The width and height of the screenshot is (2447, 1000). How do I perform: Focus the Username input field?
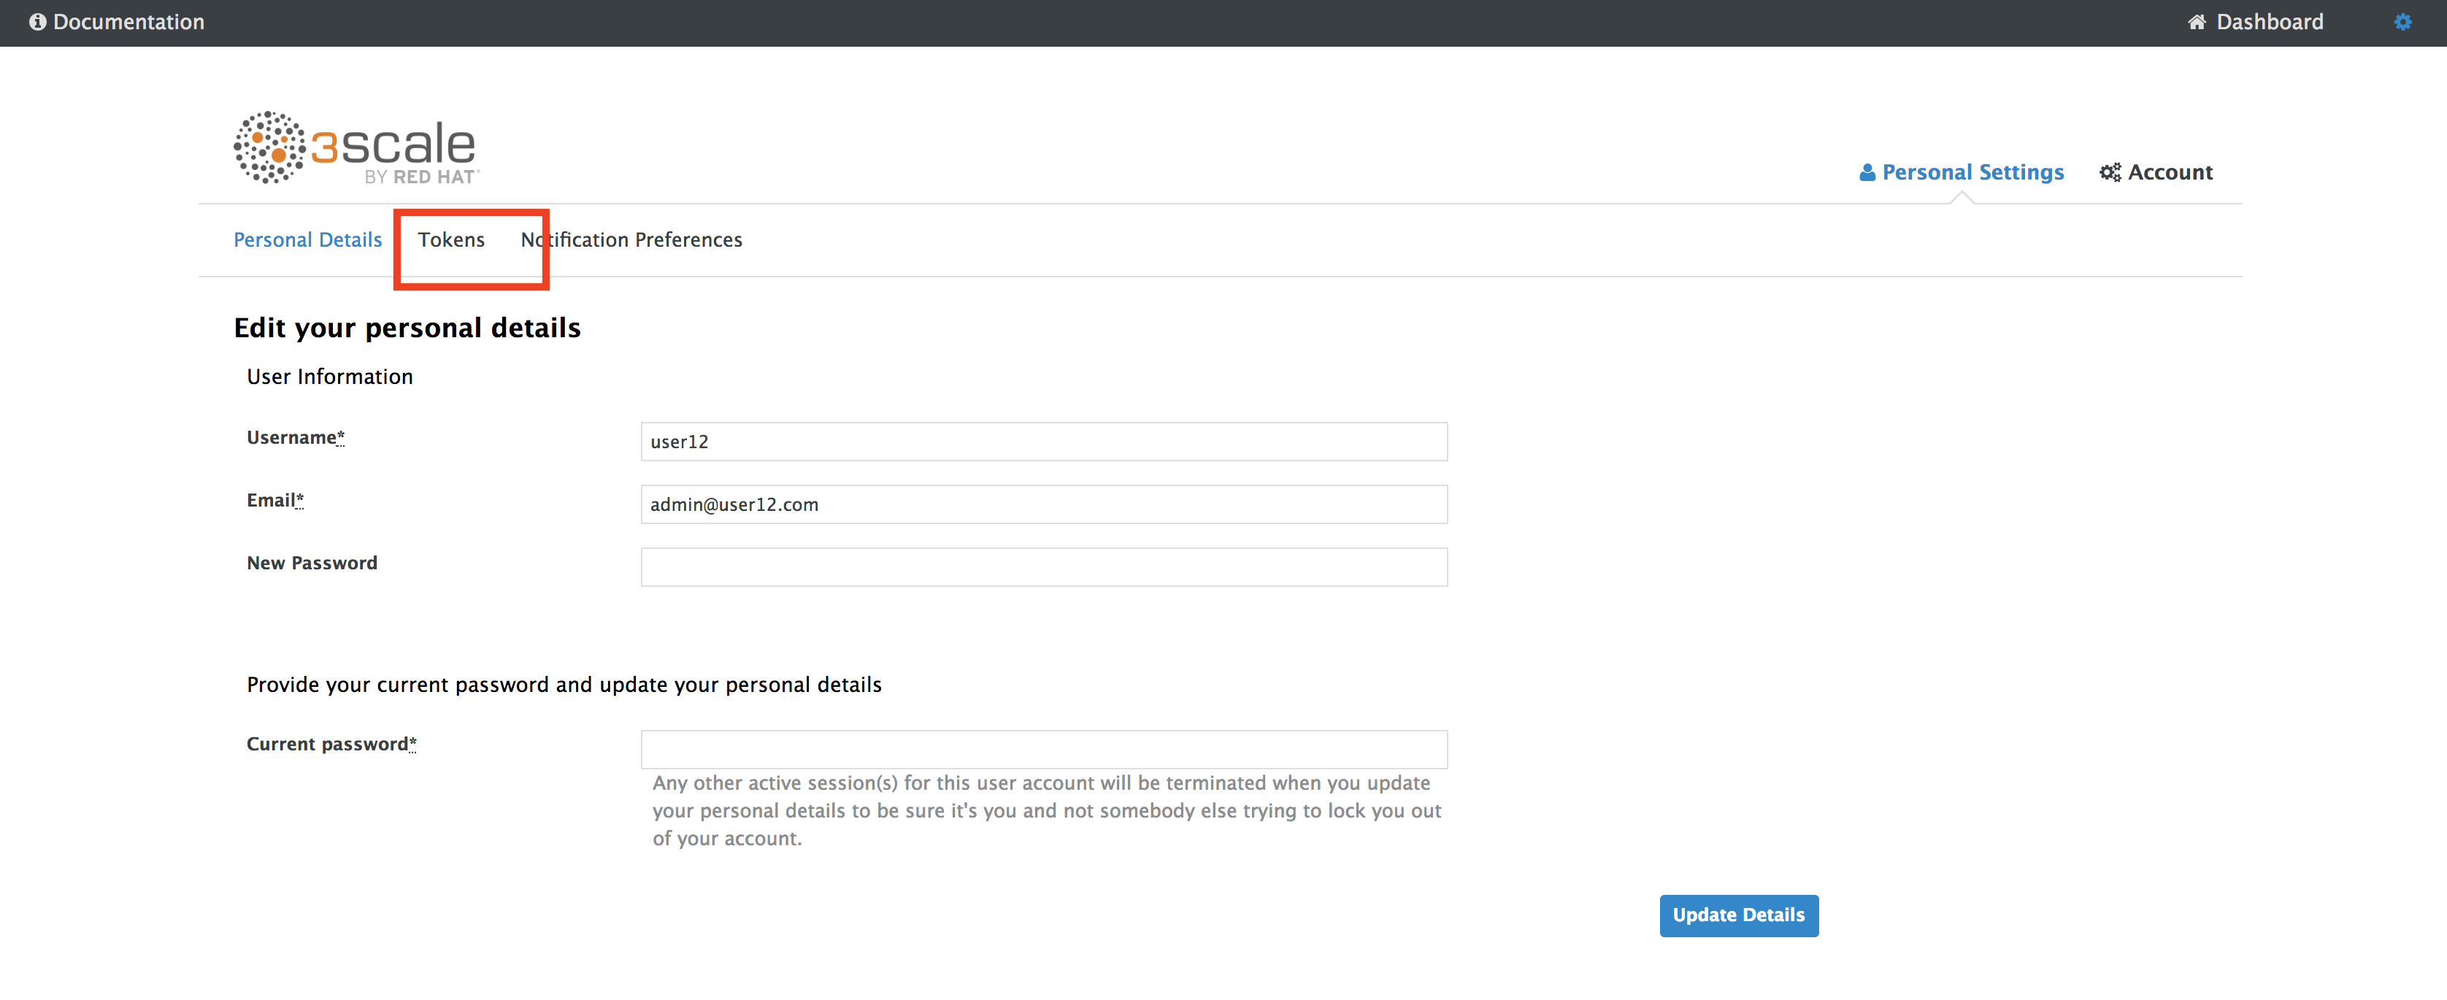[x=1044, y=442]
